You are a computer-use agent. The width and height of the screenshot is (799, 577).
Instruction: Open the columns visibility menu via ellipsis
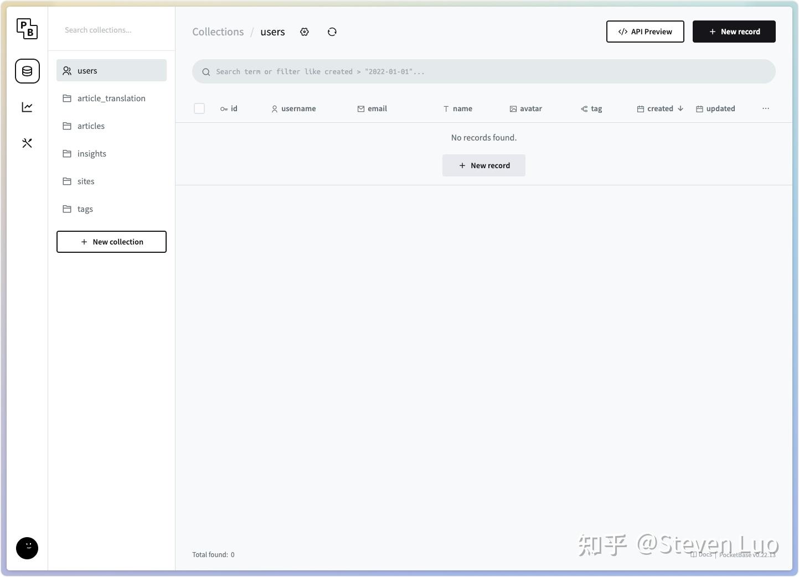click(x=766, y=108)
